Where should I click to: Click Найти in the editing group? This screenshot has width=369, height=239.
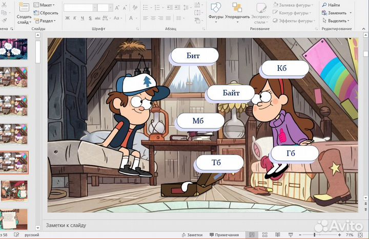[x=334, y=5]
